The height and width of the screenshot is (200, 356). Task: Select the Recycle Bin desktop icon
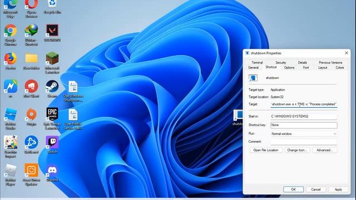click(x=52, y=7)
